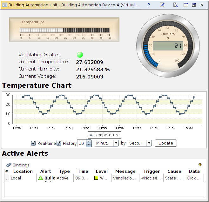Open the Seconds grouping dropdown
Viewport: 209px width, 202px height.
(x=140, y=143)
